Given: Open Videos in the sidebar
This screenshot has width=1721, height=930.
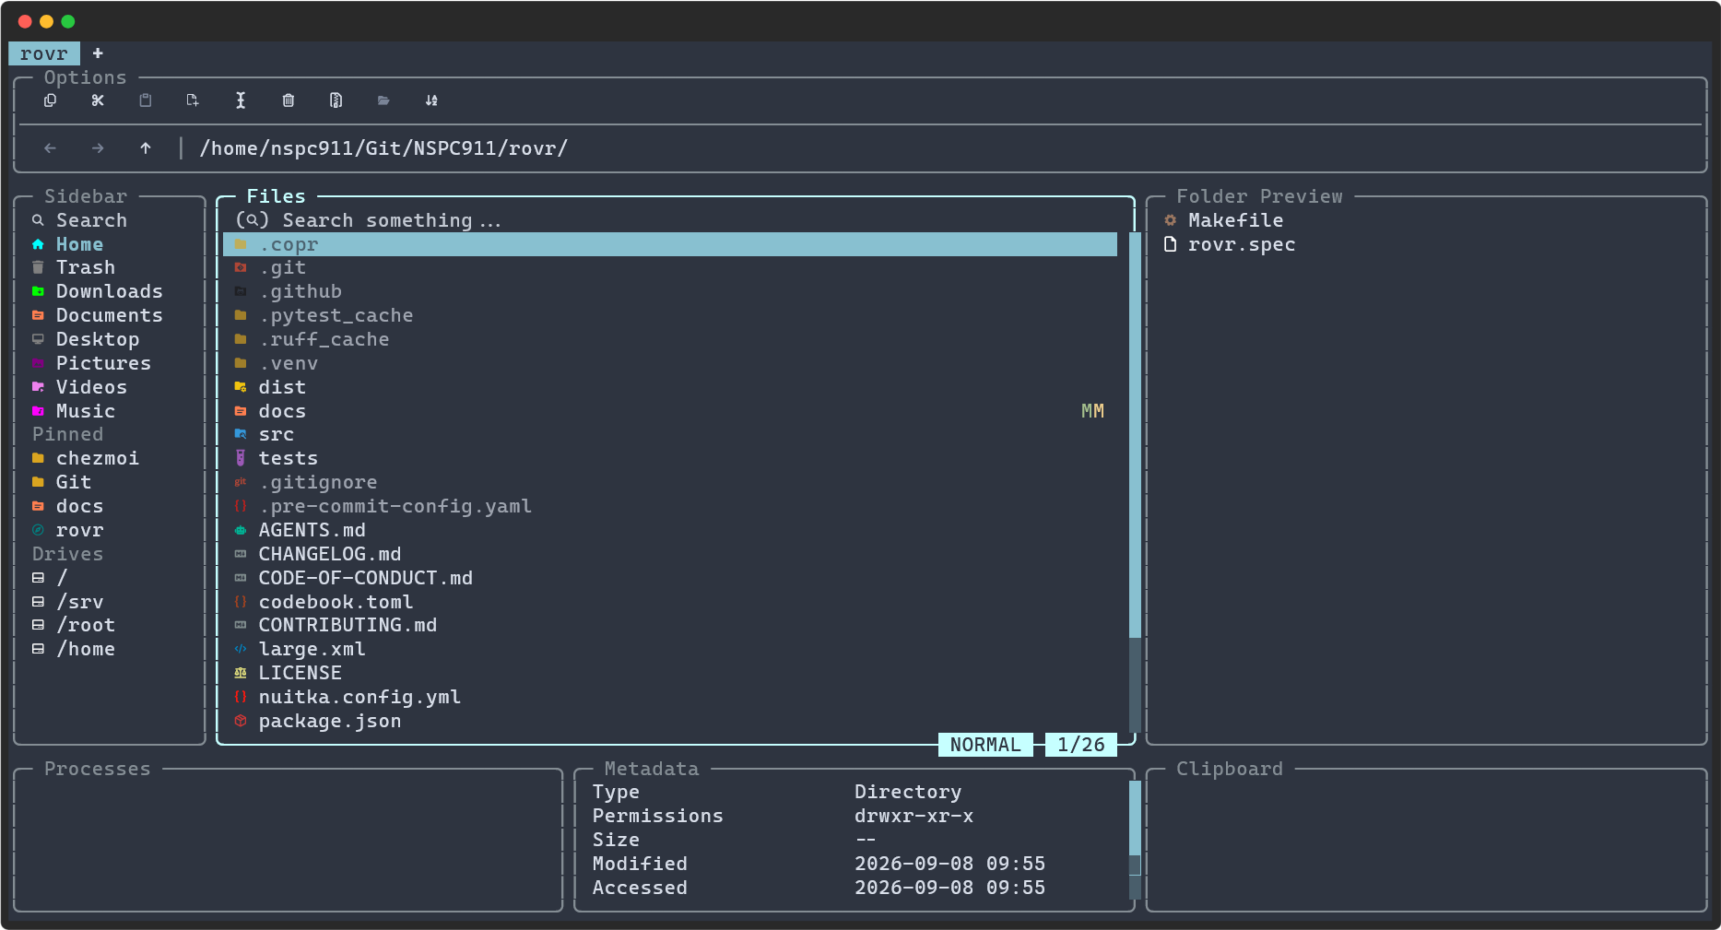Looking at the screenshot, I should (x=111, y=387).
